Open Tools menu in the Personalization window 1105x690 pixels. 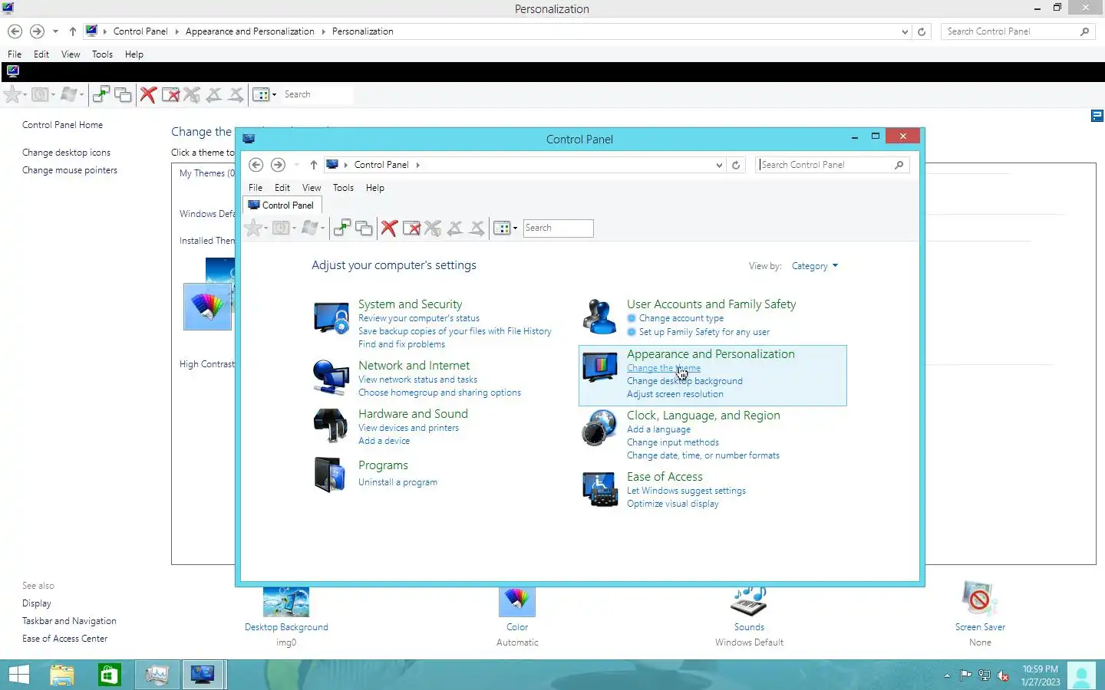[102, 54]
